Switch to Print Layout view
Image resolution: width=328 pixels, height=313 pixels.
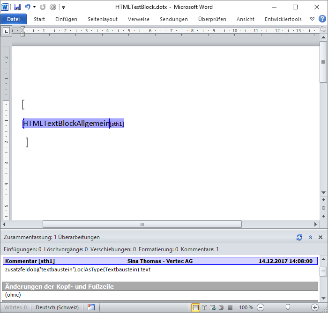point(196,307)
